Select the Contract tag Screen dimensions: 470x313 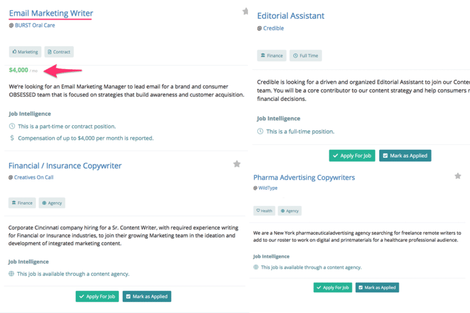pyautogui.click(x=59, y=52)
